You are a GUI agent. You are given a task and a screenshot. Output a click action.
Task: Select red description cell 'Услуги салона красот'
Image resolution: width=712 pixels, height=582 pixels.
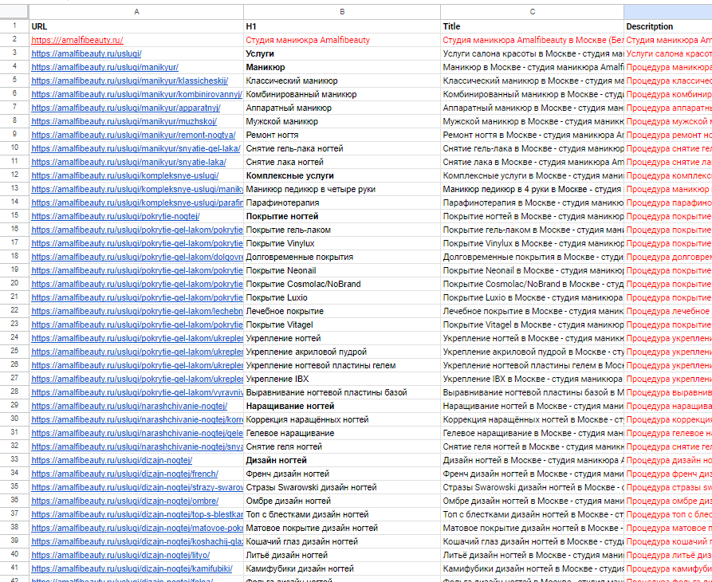point(668,53)
